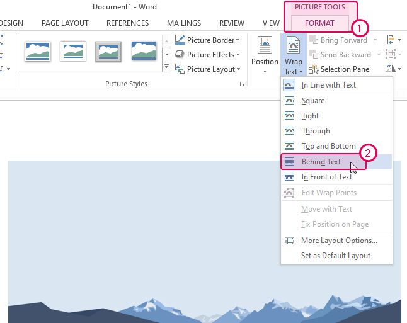Choose the Behind Text wrap icon
The image size is (407, 323).
pos(289,162)
